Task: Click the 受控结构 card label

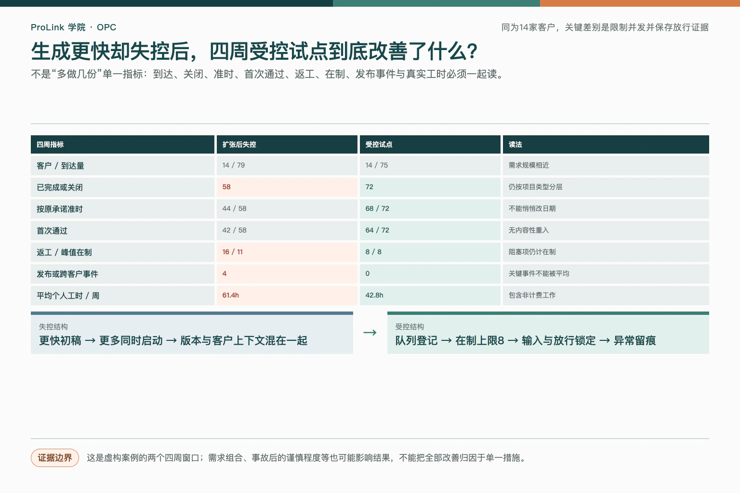Action: pyautogui.click(x=410, y=326)
